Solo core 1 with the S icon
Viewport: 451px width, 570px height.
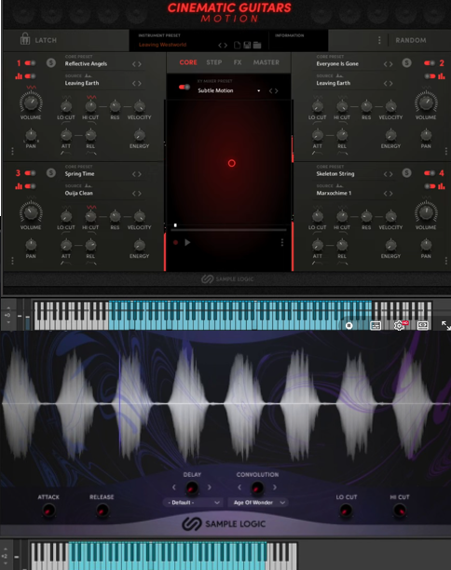coord(51,63)
